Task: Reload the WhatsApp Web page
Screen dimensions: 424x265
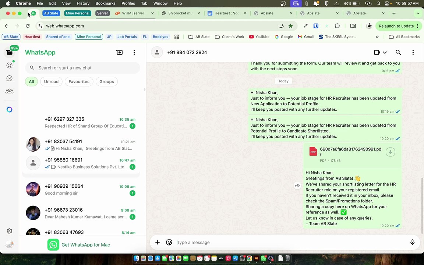Action: point(28,26)
